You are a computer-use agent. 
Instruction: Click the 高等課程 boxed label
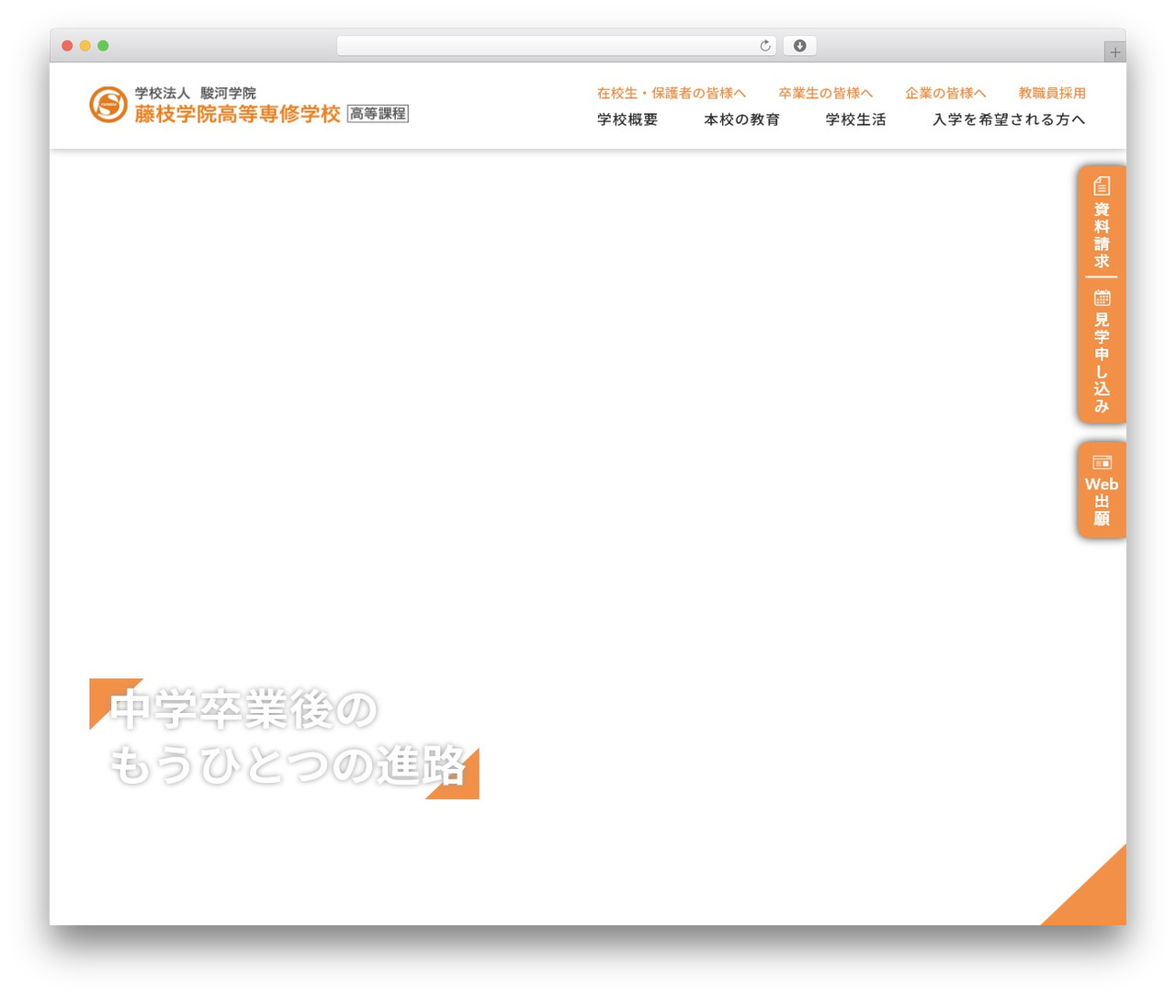(x=378, y=114)
